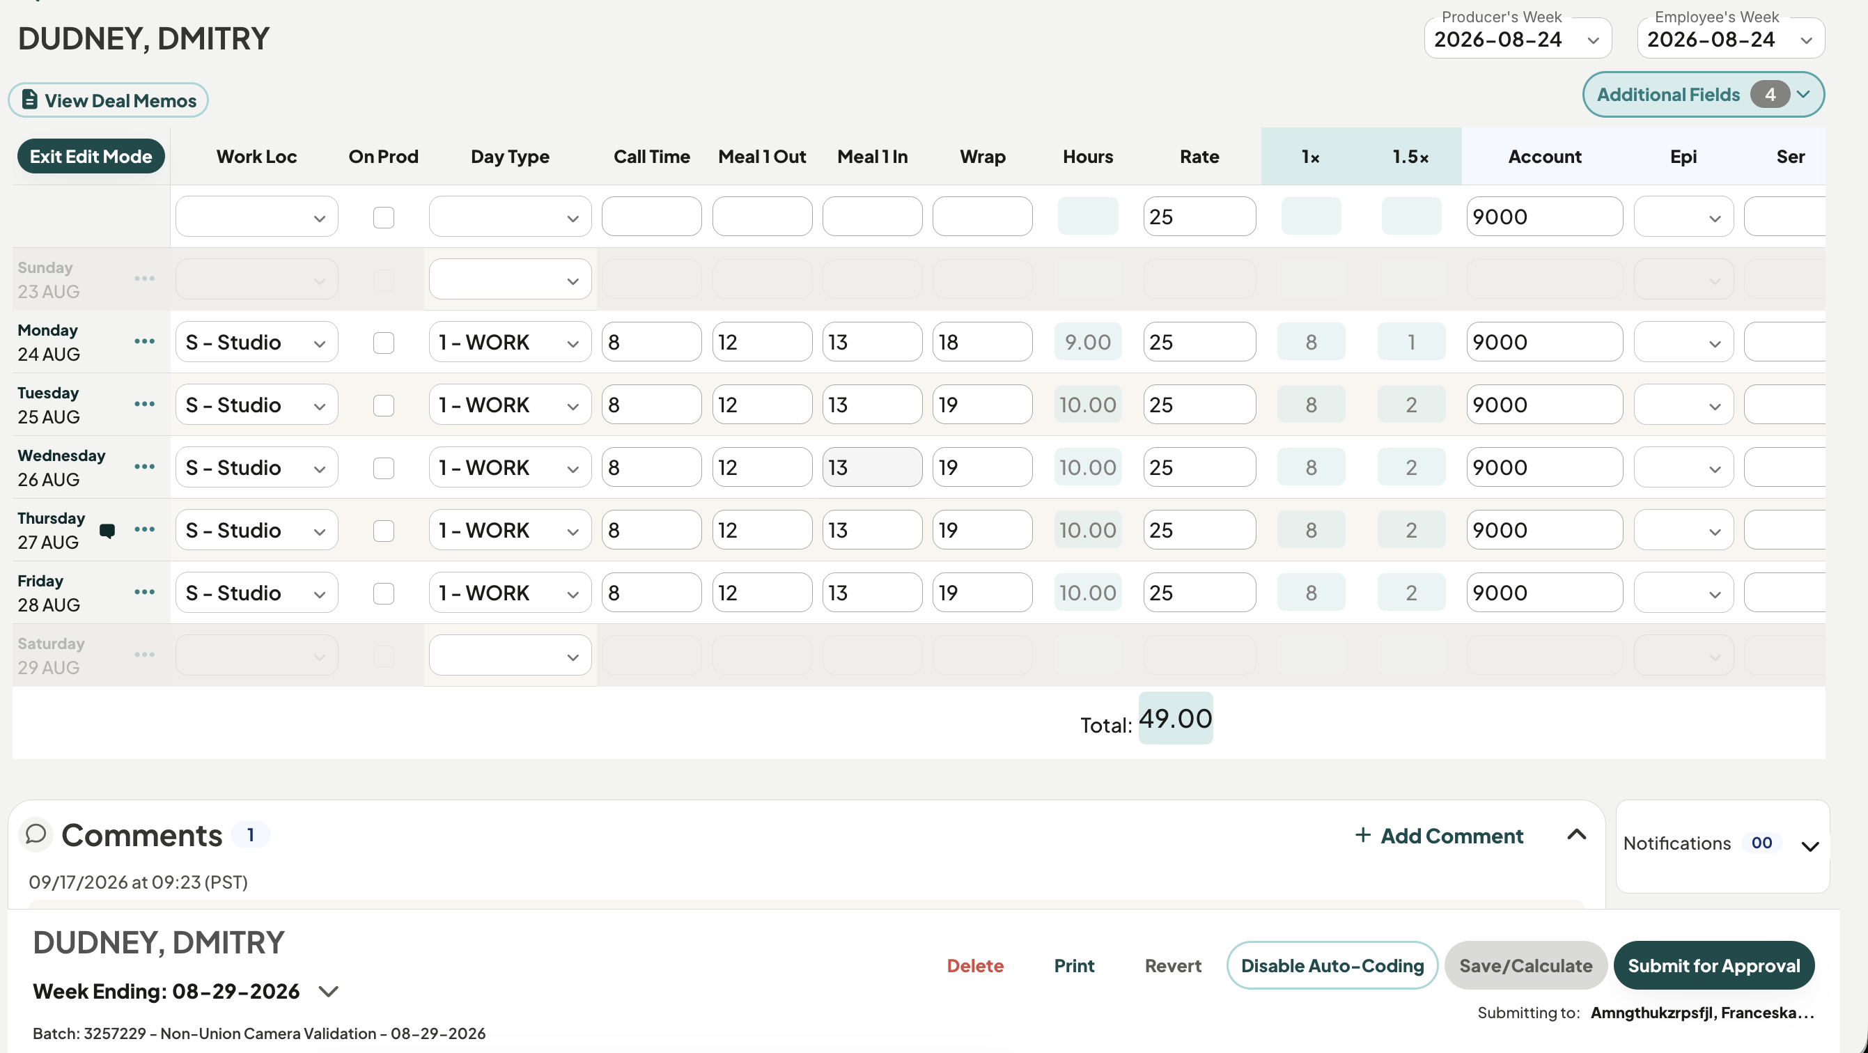Viewport: 1868px width, 1053px height.
Task: Expand the Notifications panel
Action: [1810, 845]
